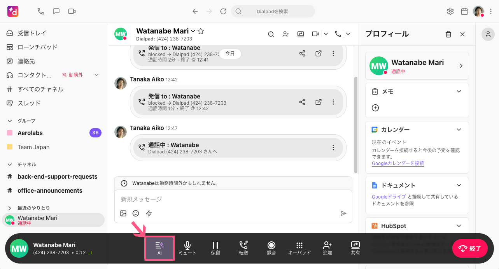The width and height of the screenshot is (499, 269).
Task: Attach an image to the message
Action: (123, 213)
